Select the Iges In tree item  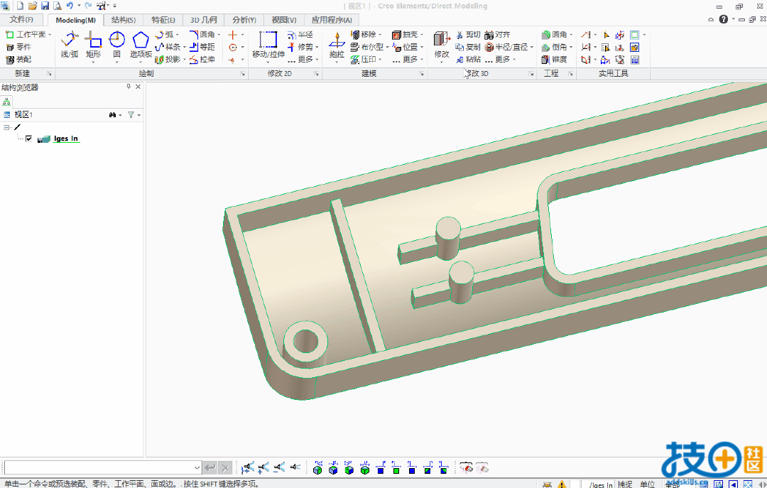coord(65,139)
